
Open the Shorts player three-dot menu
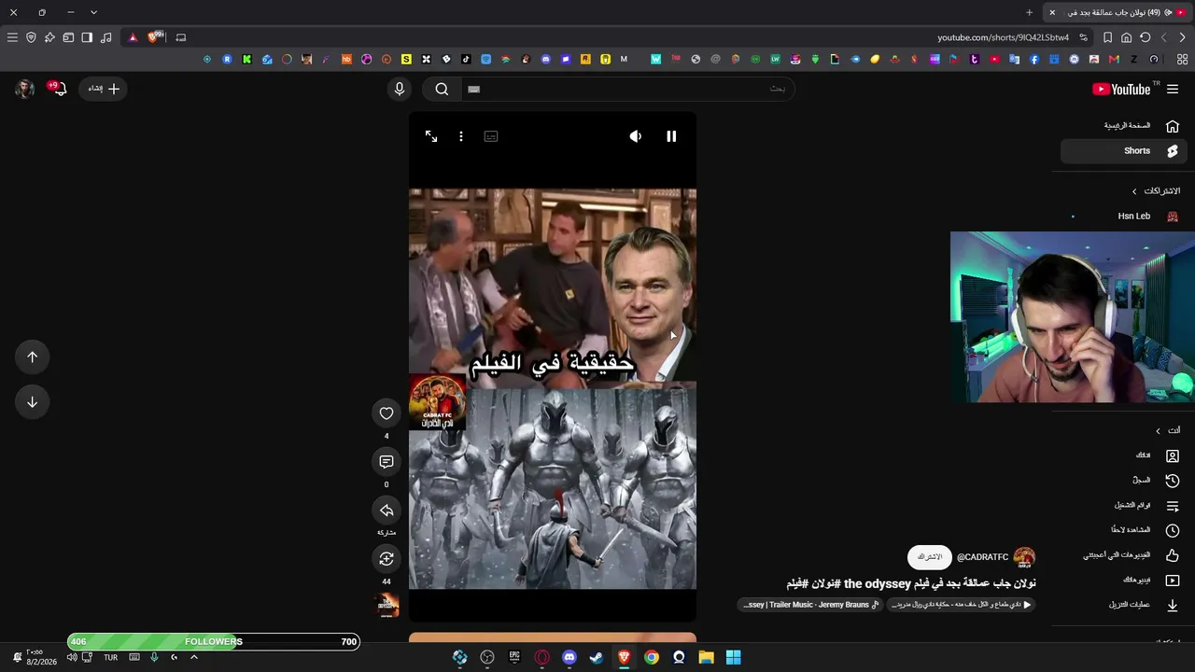click(x=461, y=136)
